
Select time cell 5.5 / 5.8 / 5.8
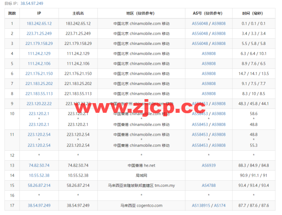click(254, 44)
